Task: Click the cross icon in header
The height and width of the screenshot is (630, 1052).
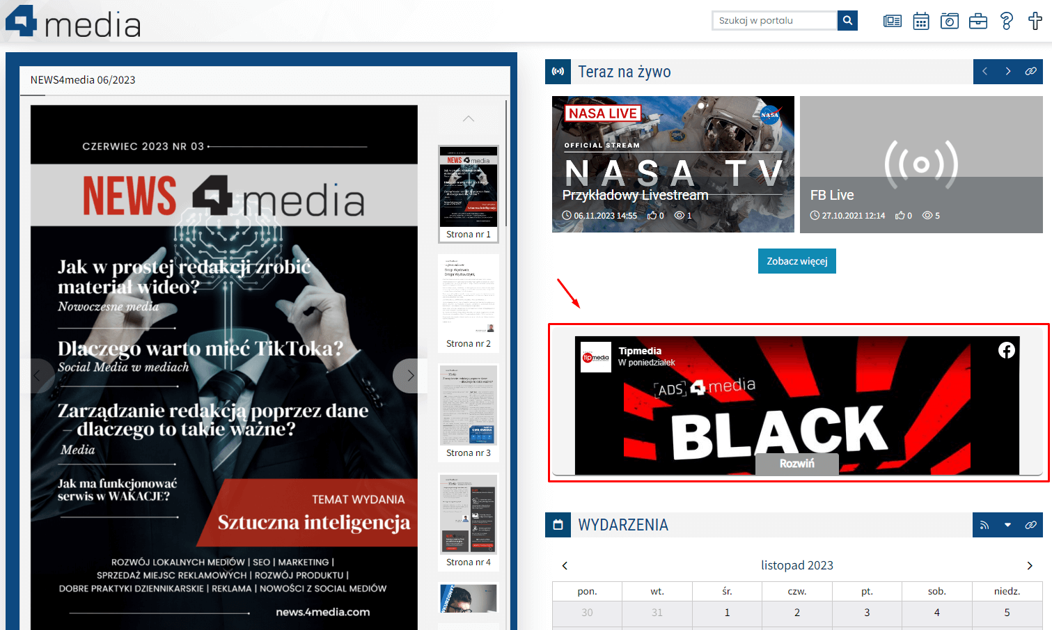Action: point(1035,21)
